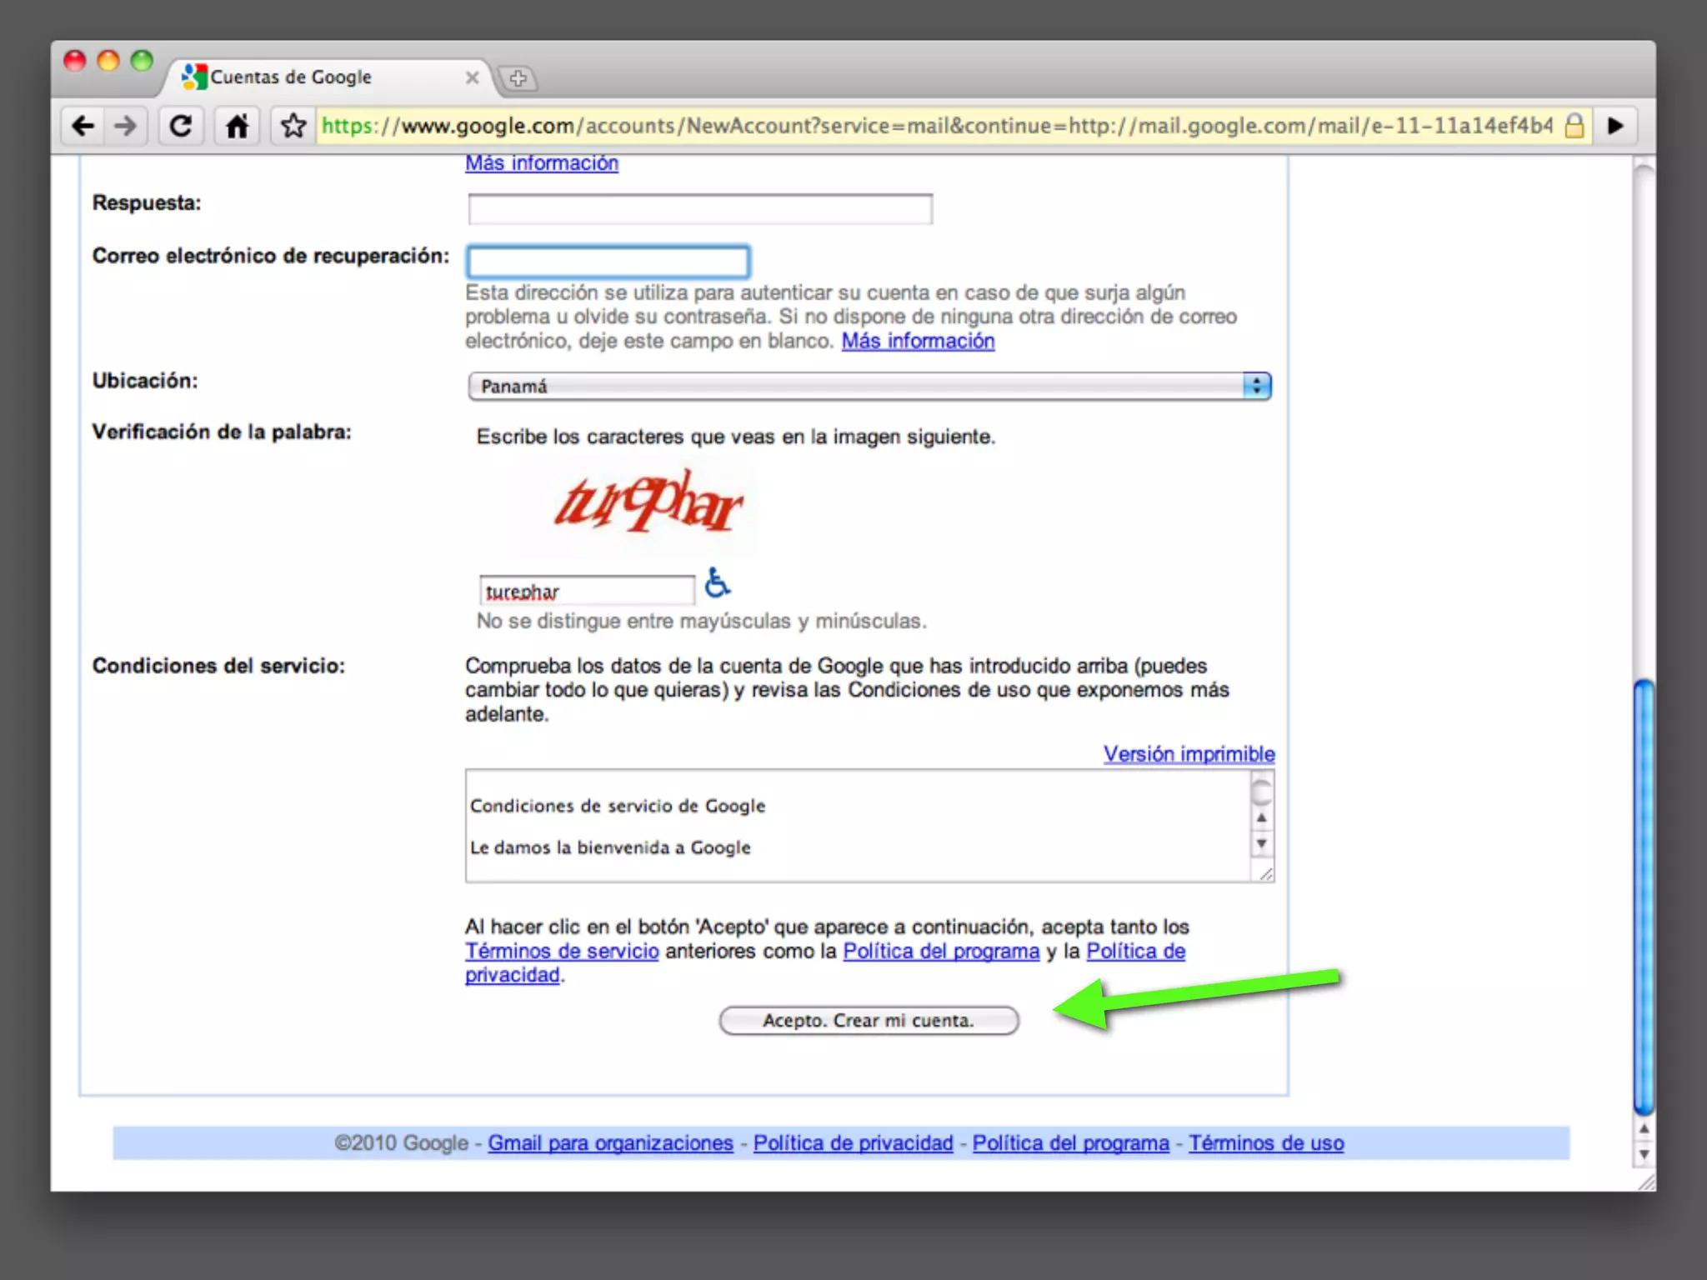The width and height of the screenshot is (1707, 1280).
Task: Click the go arrow beside address bar
Action: tap(1615, 126)
